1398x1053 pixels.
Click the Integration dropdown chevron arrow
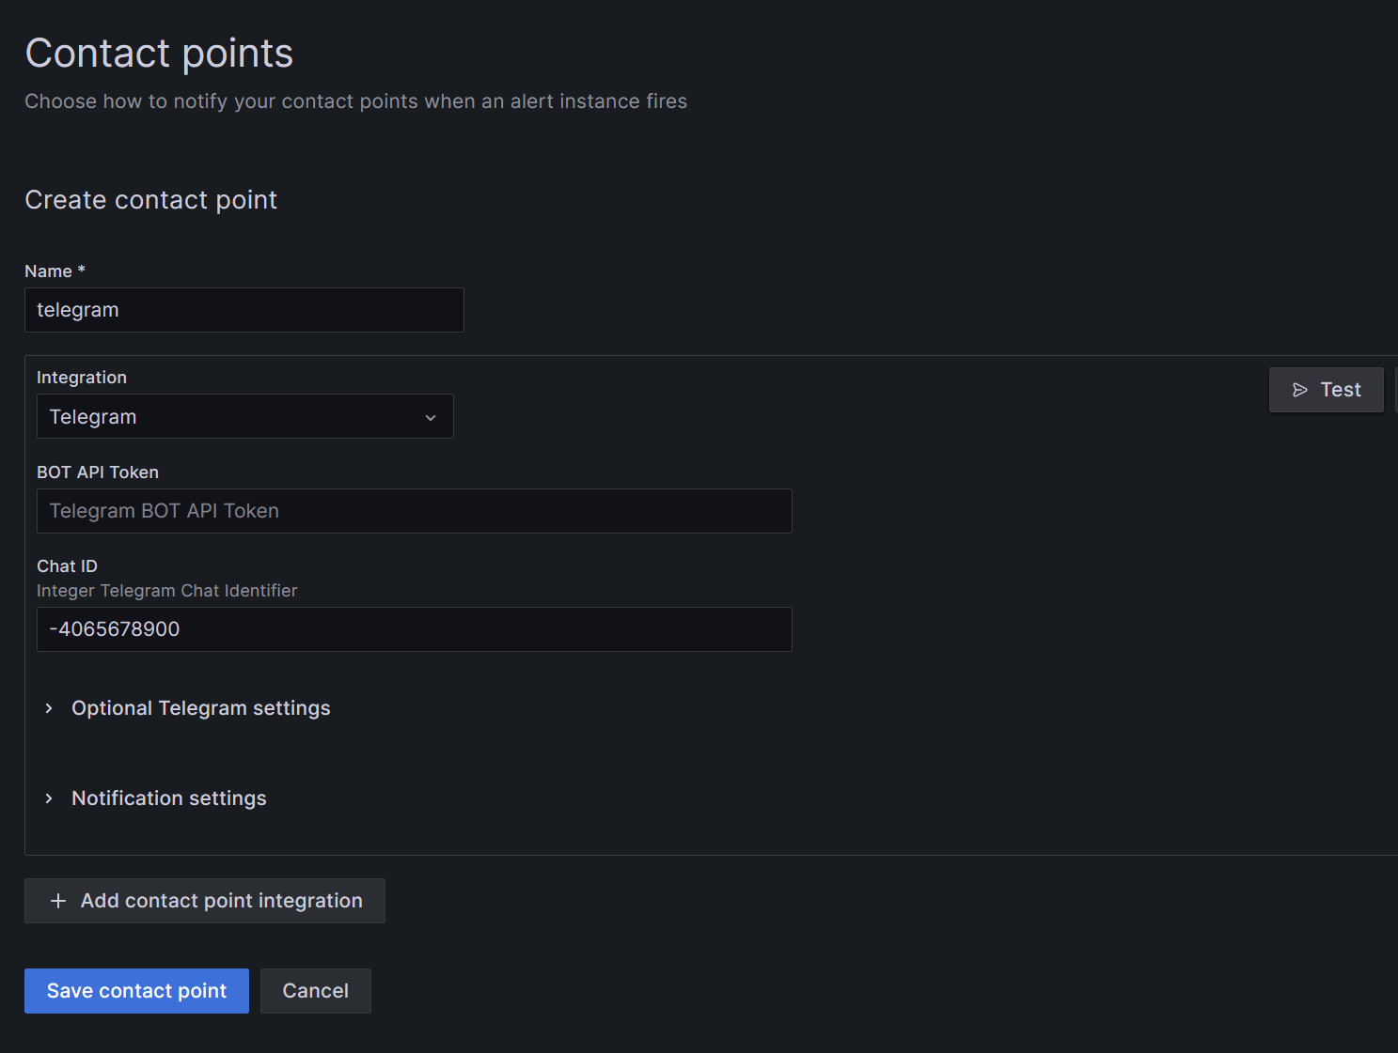(x=431, y=417)
